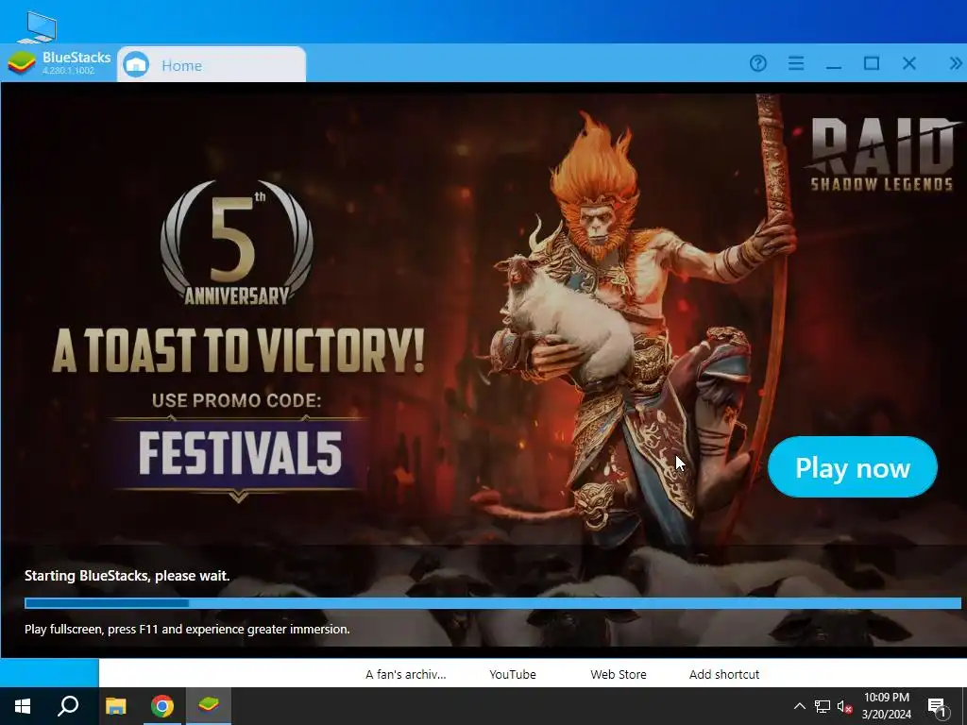The width and height of the screenshot is (967, 725).
Task: Close the BlueStacks window
Action: [x=909, y=63]
